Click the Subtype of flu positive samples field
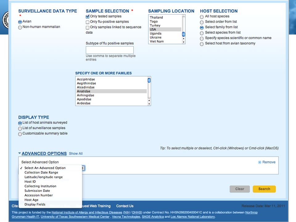 coord(110,50)
